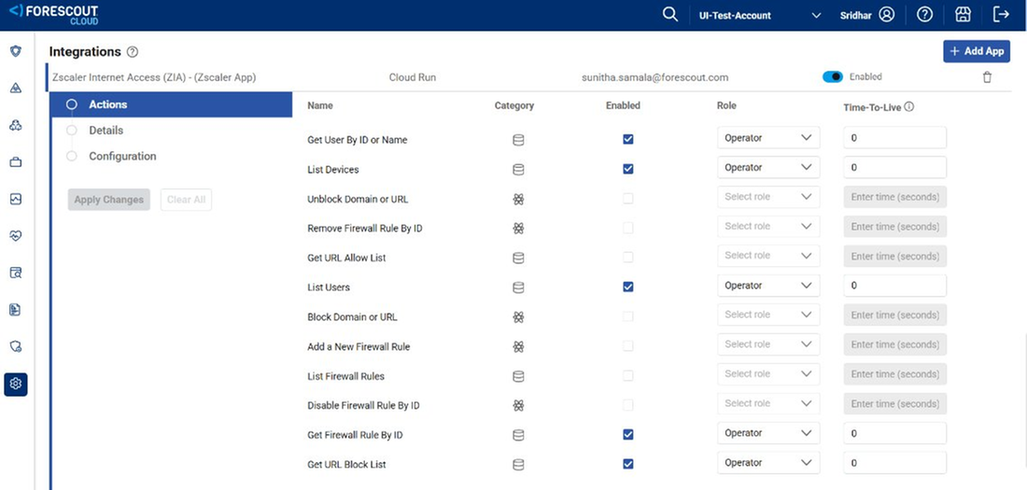Open Select role dropdown for Disable Firewall Rule By ID
Image resolution: width=1027 pixels, height=490 pixels.
click(x=768, y=403)
